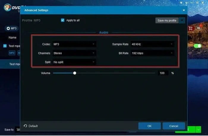Open the Codec dropdown showing MP3
This screenshot has height=136, width=208.
tap(74, 44)
